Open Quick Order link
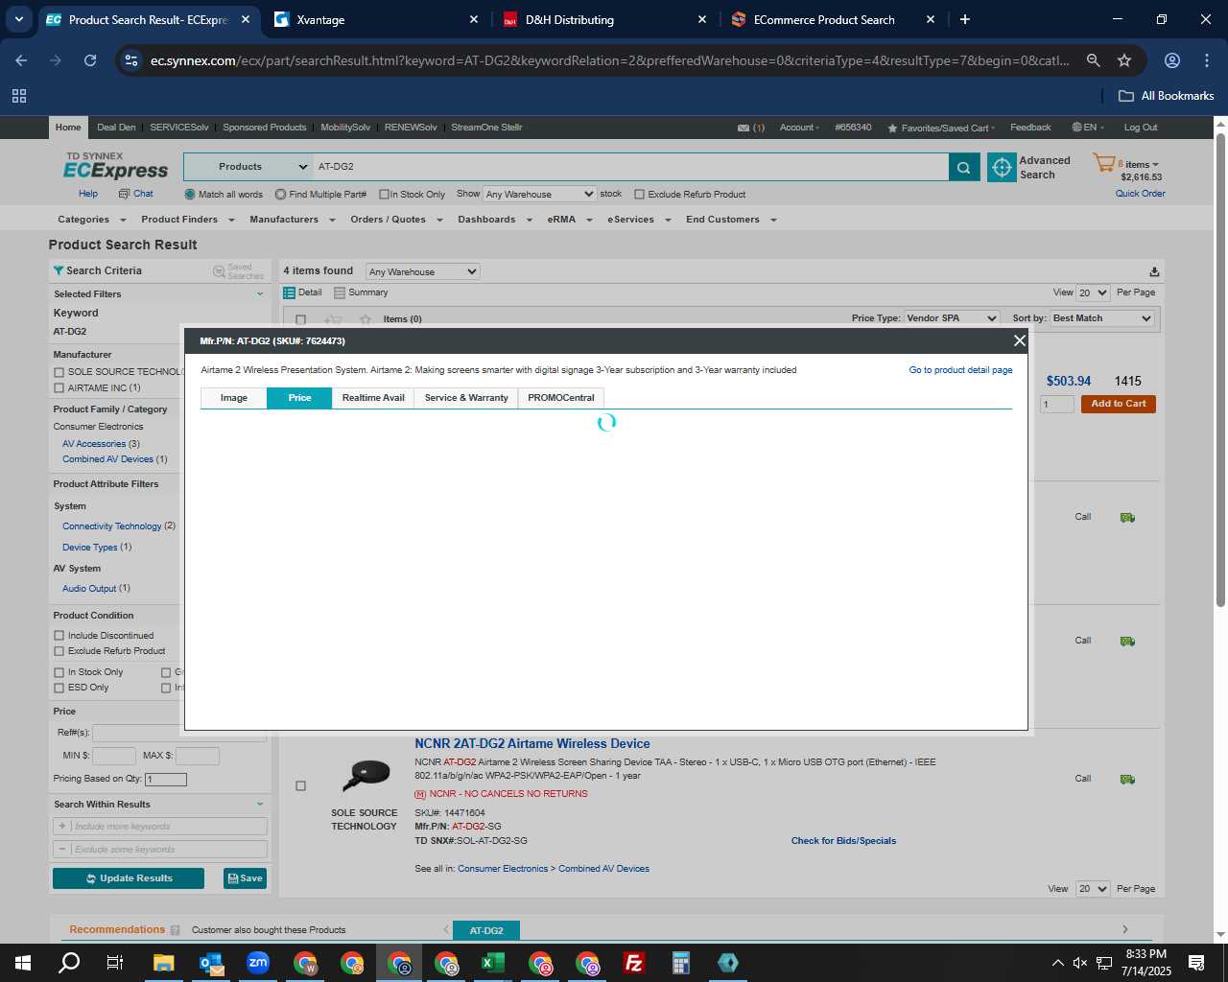The image size is (1228, 982). [x=1140, y=194]
